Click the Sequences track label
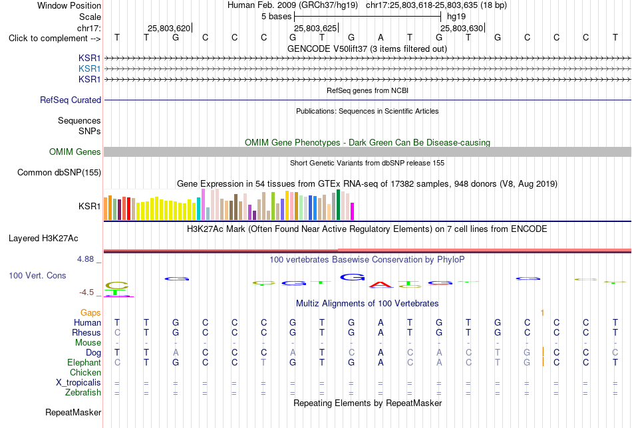 click(x=79, y=120)
